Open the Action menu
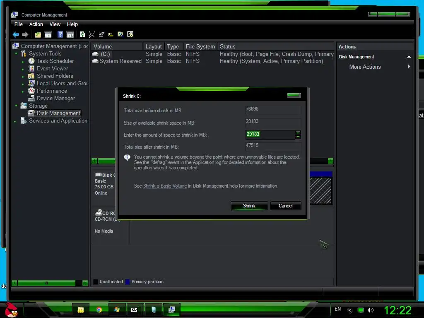Screen dimensions: 424x318 point(36,24)
